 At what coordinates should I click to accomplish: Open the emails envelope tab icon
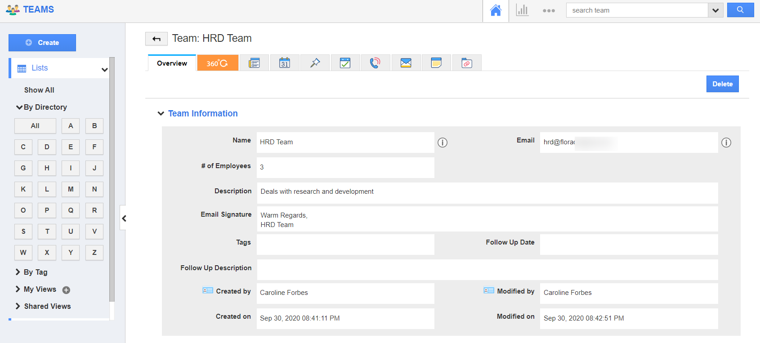tap(406, 63)
